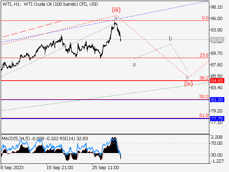Click the 8 Sep 2023 date label
This screenshot has width=229, height=172.
[x=12, y=168]
